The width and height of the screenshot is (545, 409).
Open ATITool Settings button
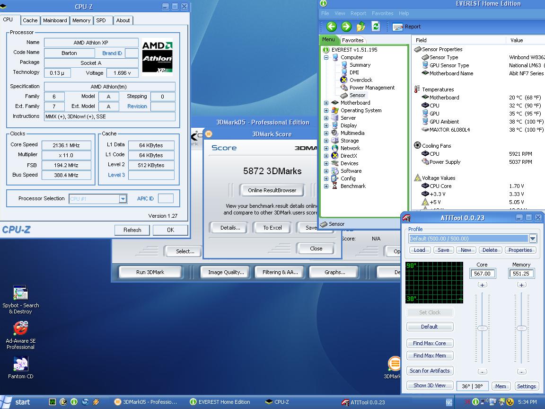pyautogui.click(x=526, y=386)
